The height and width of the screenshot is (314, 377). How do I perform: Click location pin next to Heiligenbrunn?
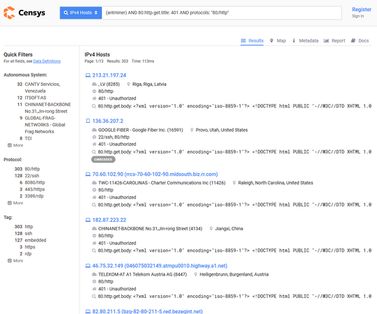point(196,274)
